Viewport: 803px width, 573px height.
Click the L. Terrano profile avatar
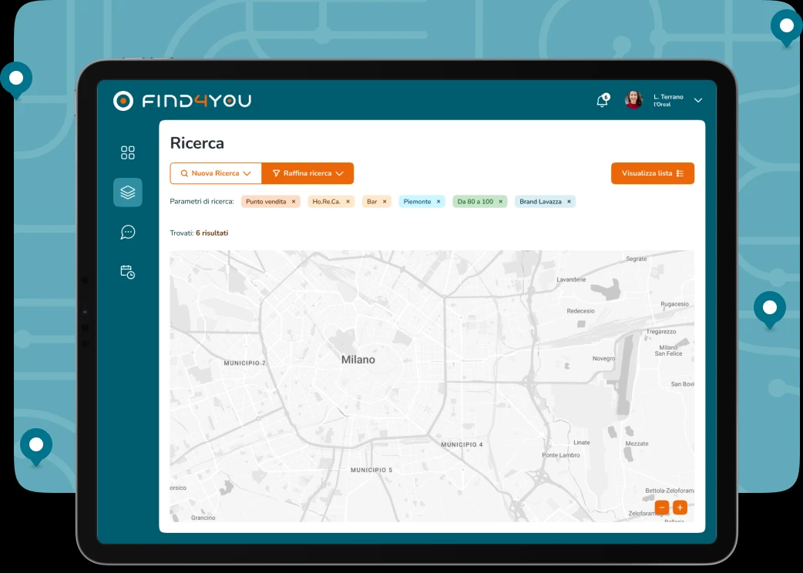click(x=633, y=100)
